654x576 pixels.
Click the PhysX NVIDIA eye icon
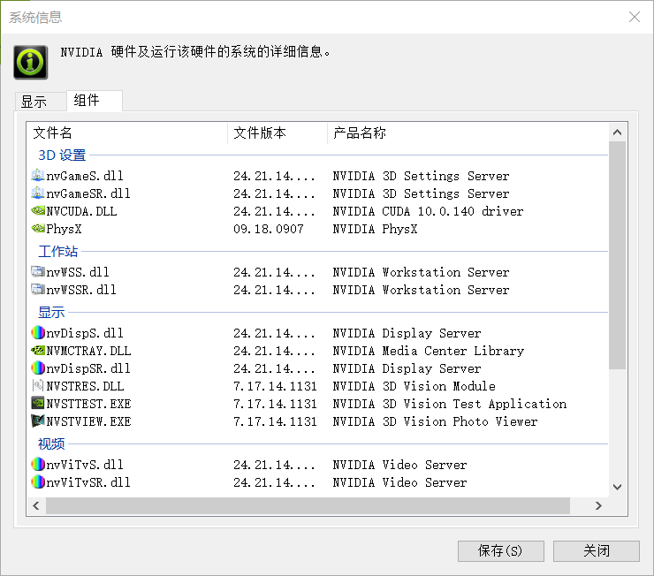(x=37, y=229)
